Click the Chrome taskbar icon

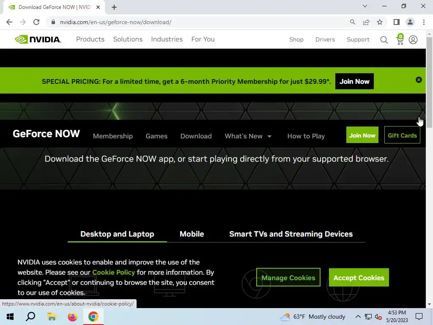coord(93,317)
